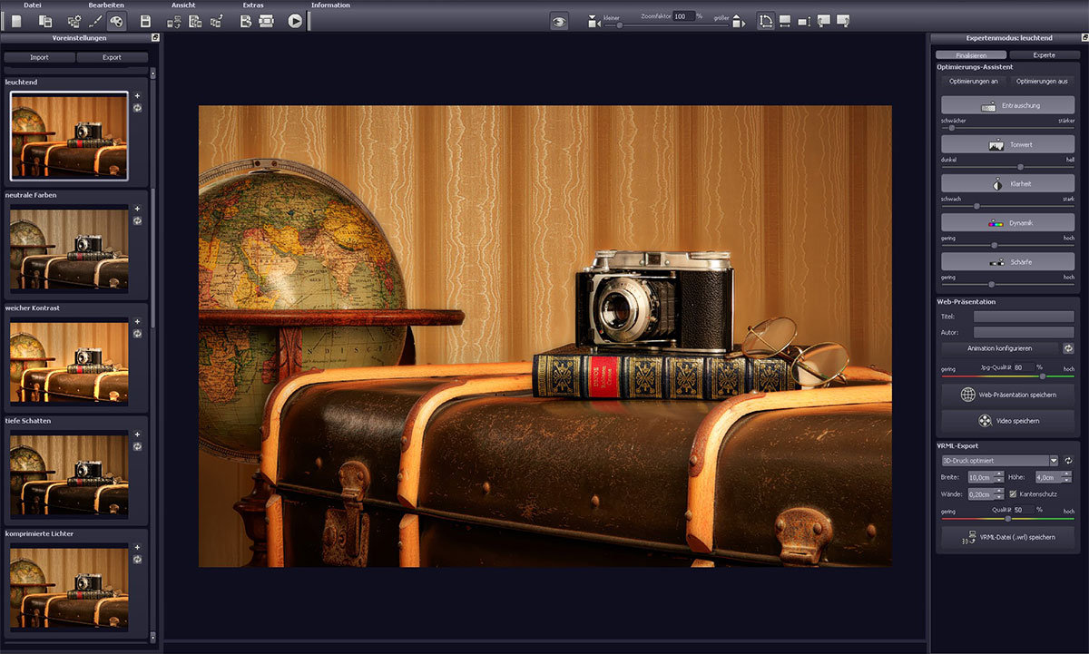Viewport: 1089px width, 654px height.
Task: Click the floppy disk save icon
Action: [x=145, y=21]
